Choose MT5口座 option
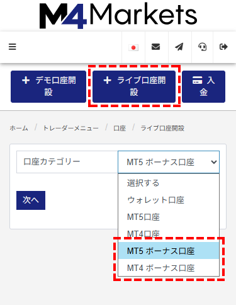The height and width of the screenshot is (305, 236). coord(169,217)
